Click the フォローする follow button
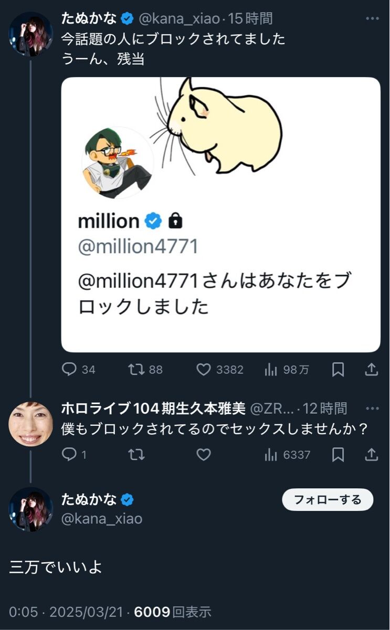The width and height of the screenshot is (390, 630). tap(328, 499)
